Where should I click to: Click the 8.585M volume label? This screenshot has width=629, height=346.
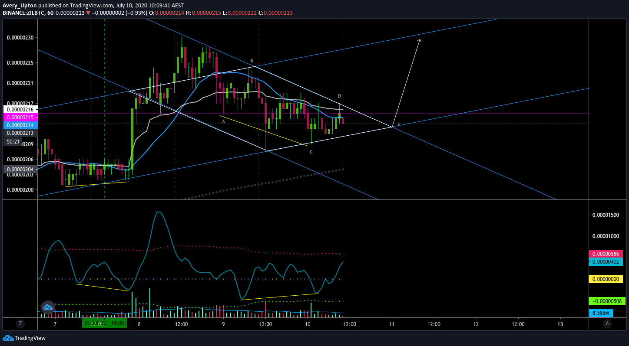[601, 313]
